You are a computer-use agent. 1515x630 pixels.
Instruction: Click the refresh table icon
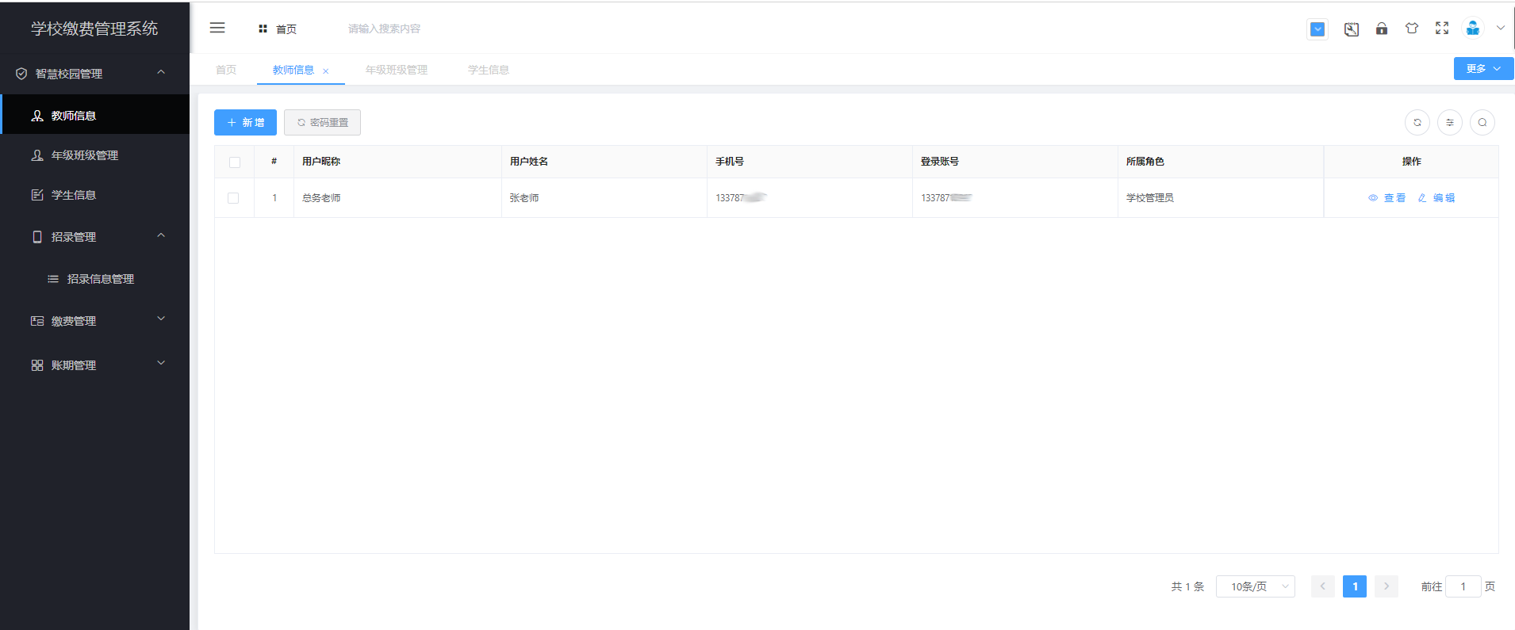pos(1417,123)
